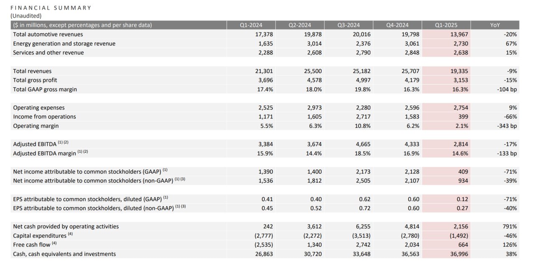Select Income from operations Q1-2025 value 399
535x262 pixels.
tap(463, 117)
